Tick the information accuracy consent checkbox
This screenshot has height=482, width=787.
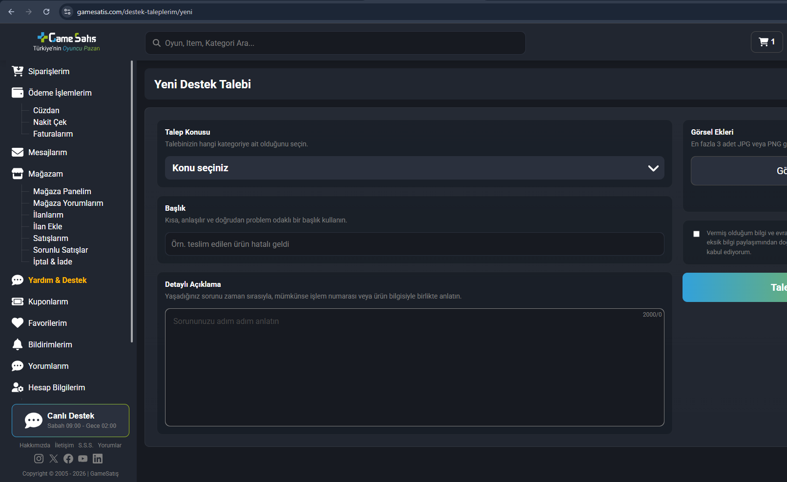(696, 234)
